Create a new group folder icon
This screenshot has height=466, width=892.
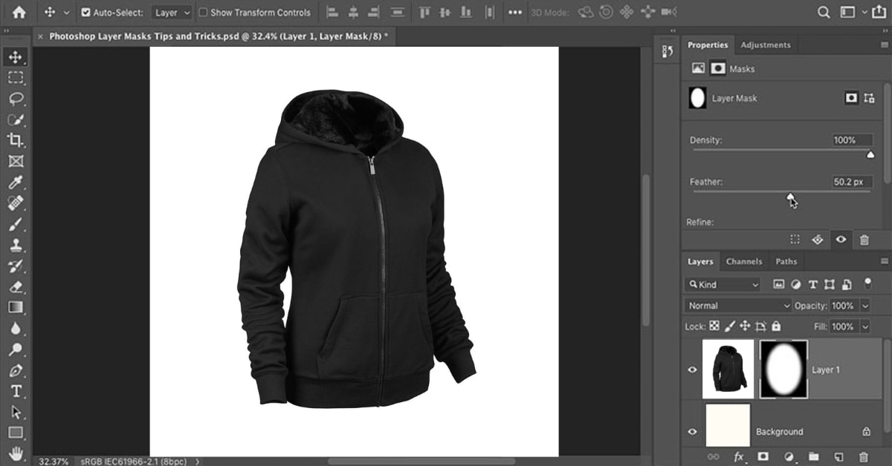(813, 457)
